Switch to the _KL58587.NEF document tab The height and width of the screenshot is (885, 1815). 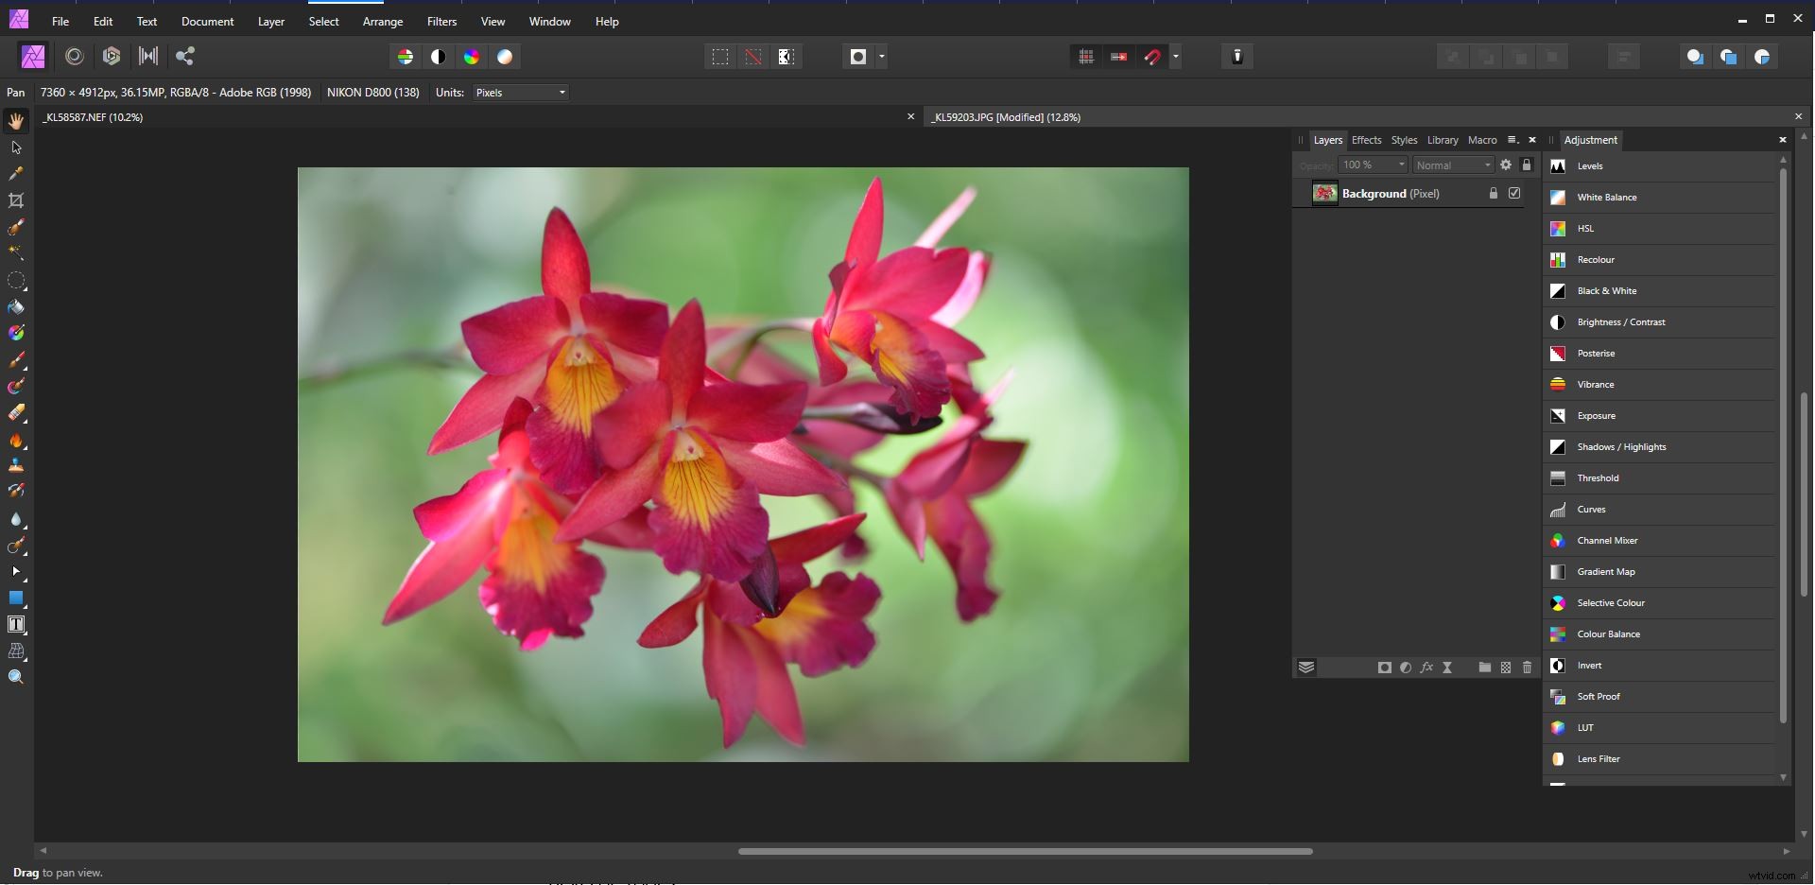point(93,117)
